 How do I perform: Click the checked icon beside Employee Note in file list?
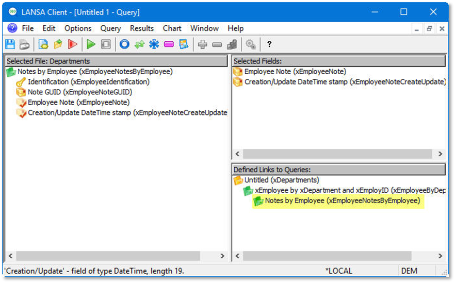pos(21,103)
